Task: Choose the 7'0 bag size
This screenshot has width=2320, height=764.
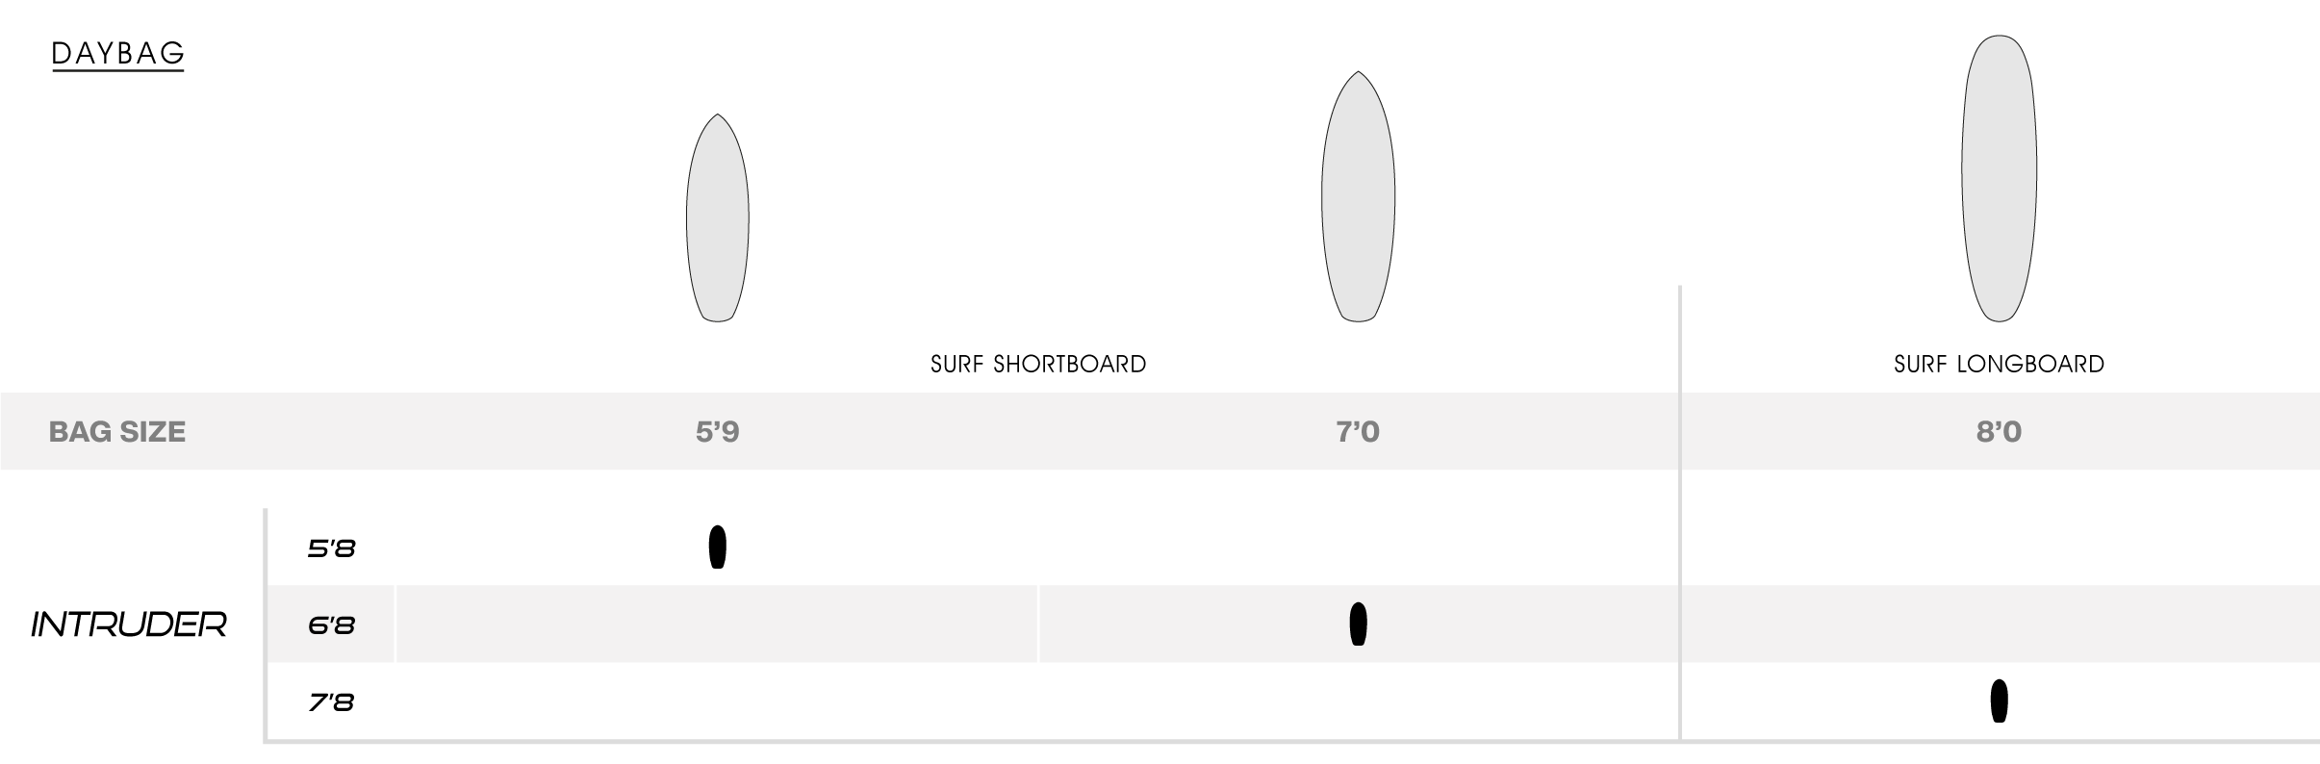Action: [1358, 432]
